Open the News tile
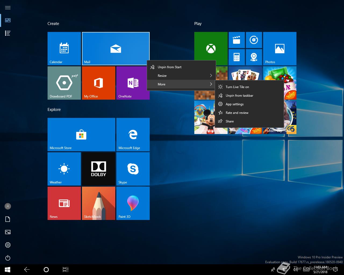The width and height of the screenshot is (344, 275). tap(64, 203)
